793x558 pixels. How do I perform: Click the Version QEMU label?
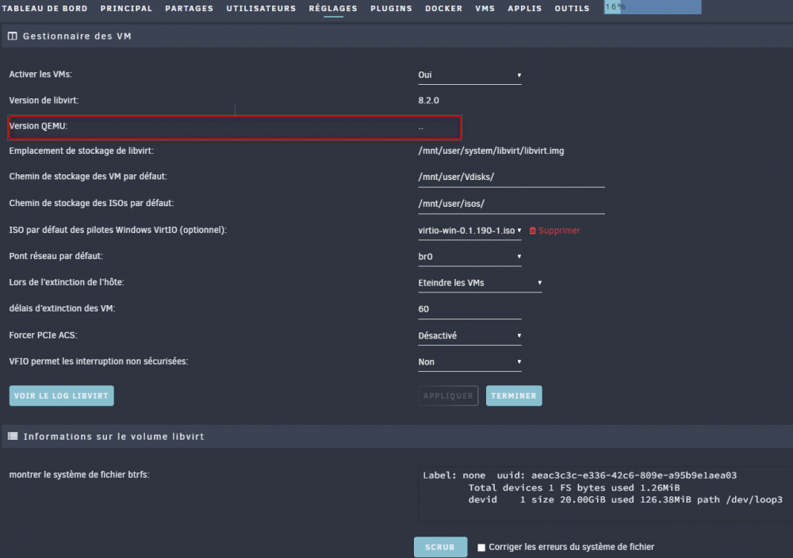(38, 126)
